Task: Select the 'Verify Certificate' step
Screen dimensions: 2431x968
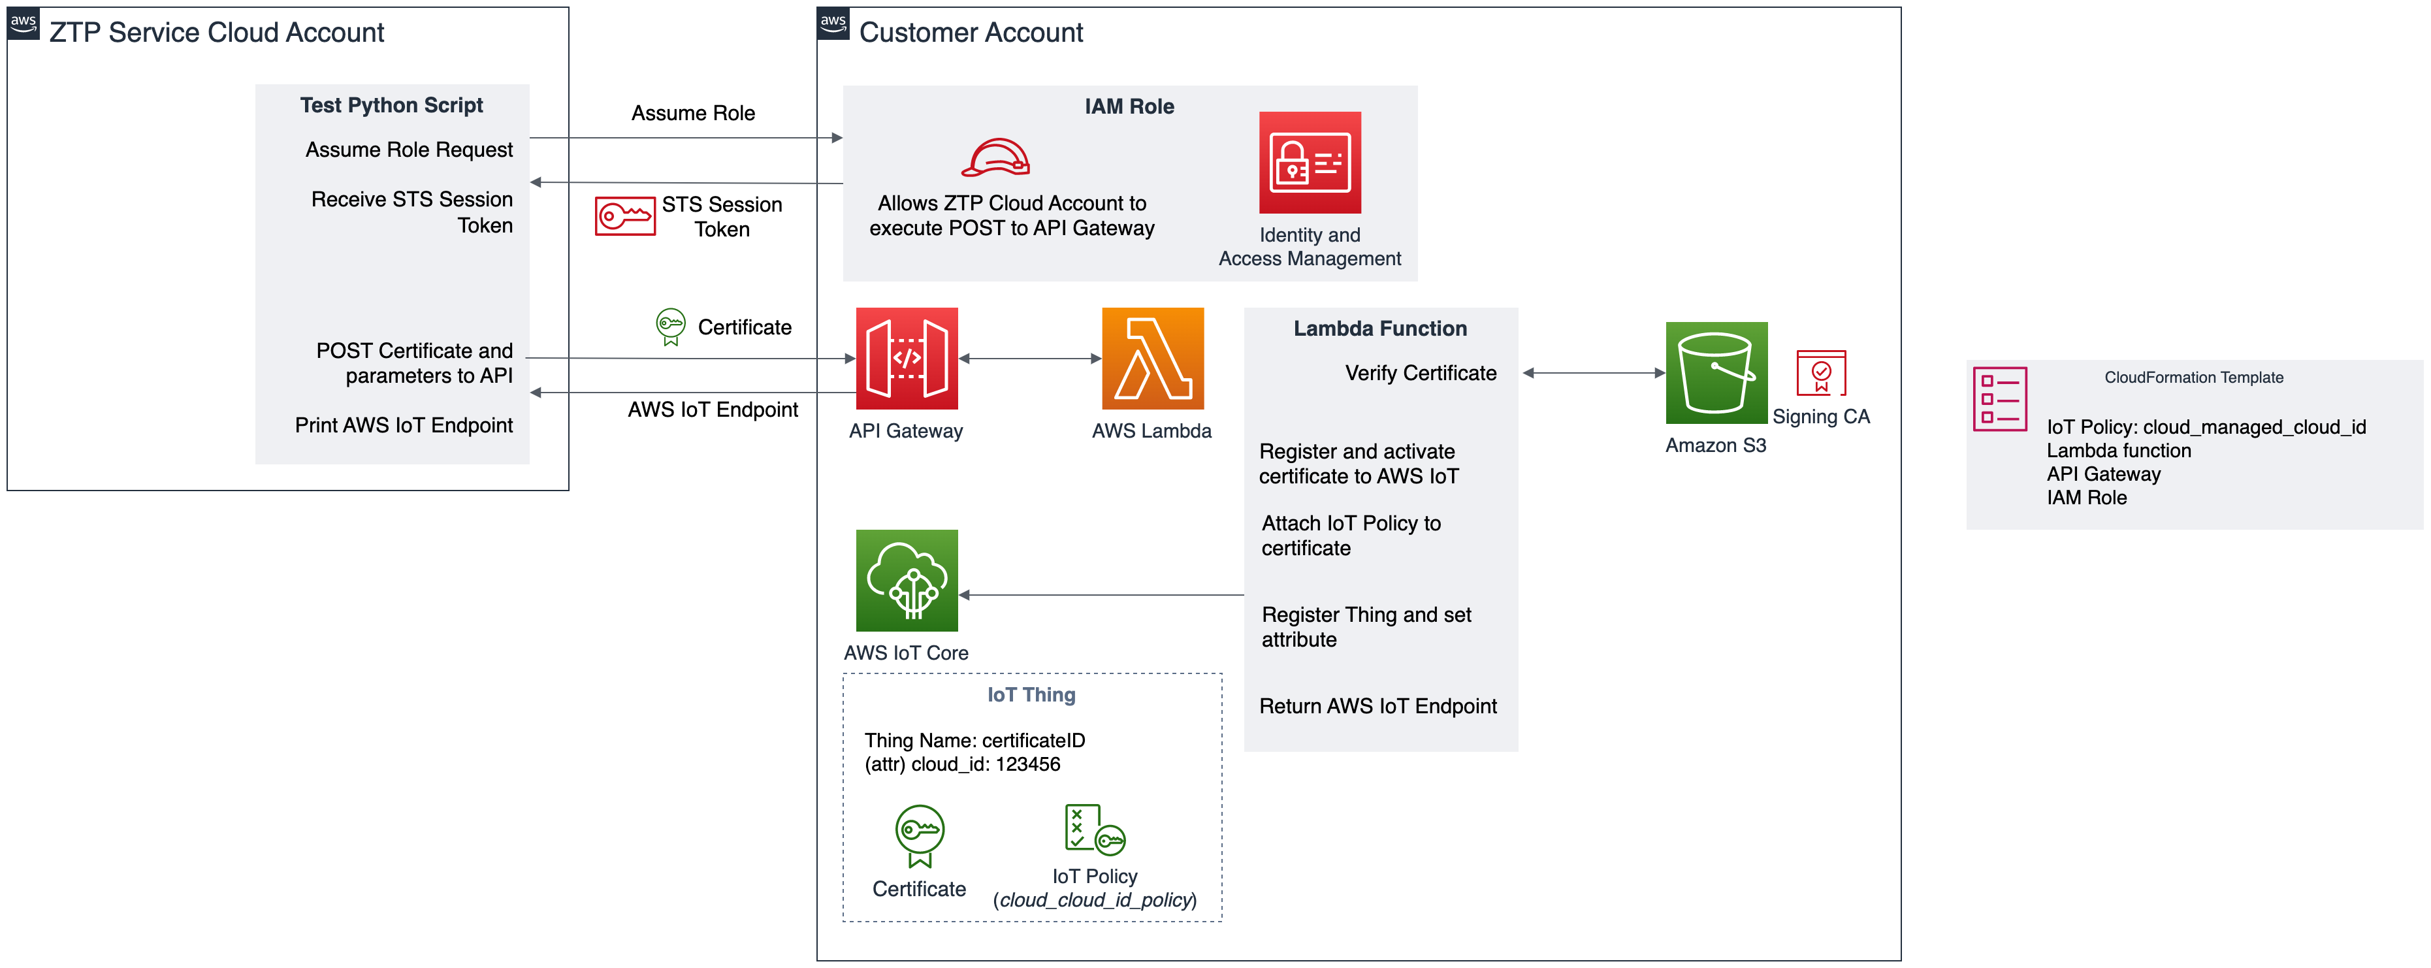Action: coord(1421,373)
